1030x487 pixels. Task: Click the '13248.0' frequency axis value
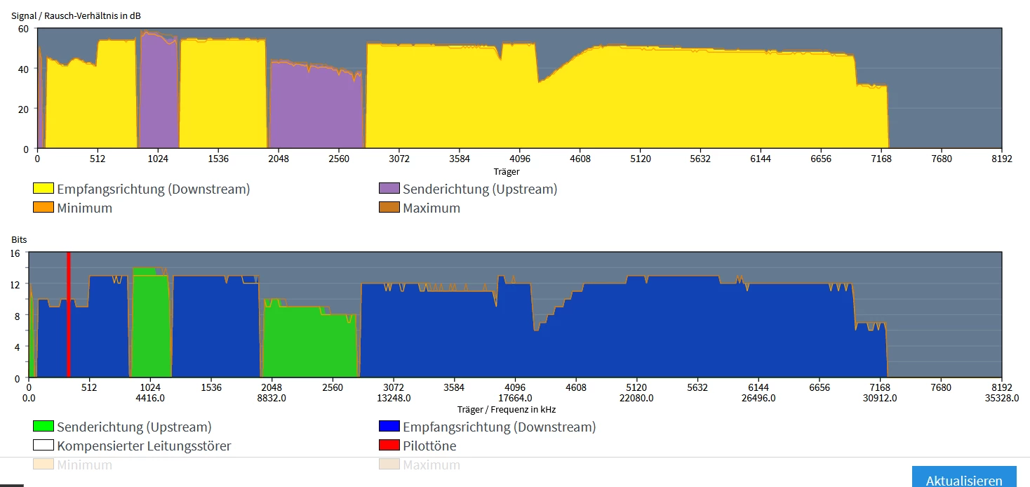[x=394, y=398]
